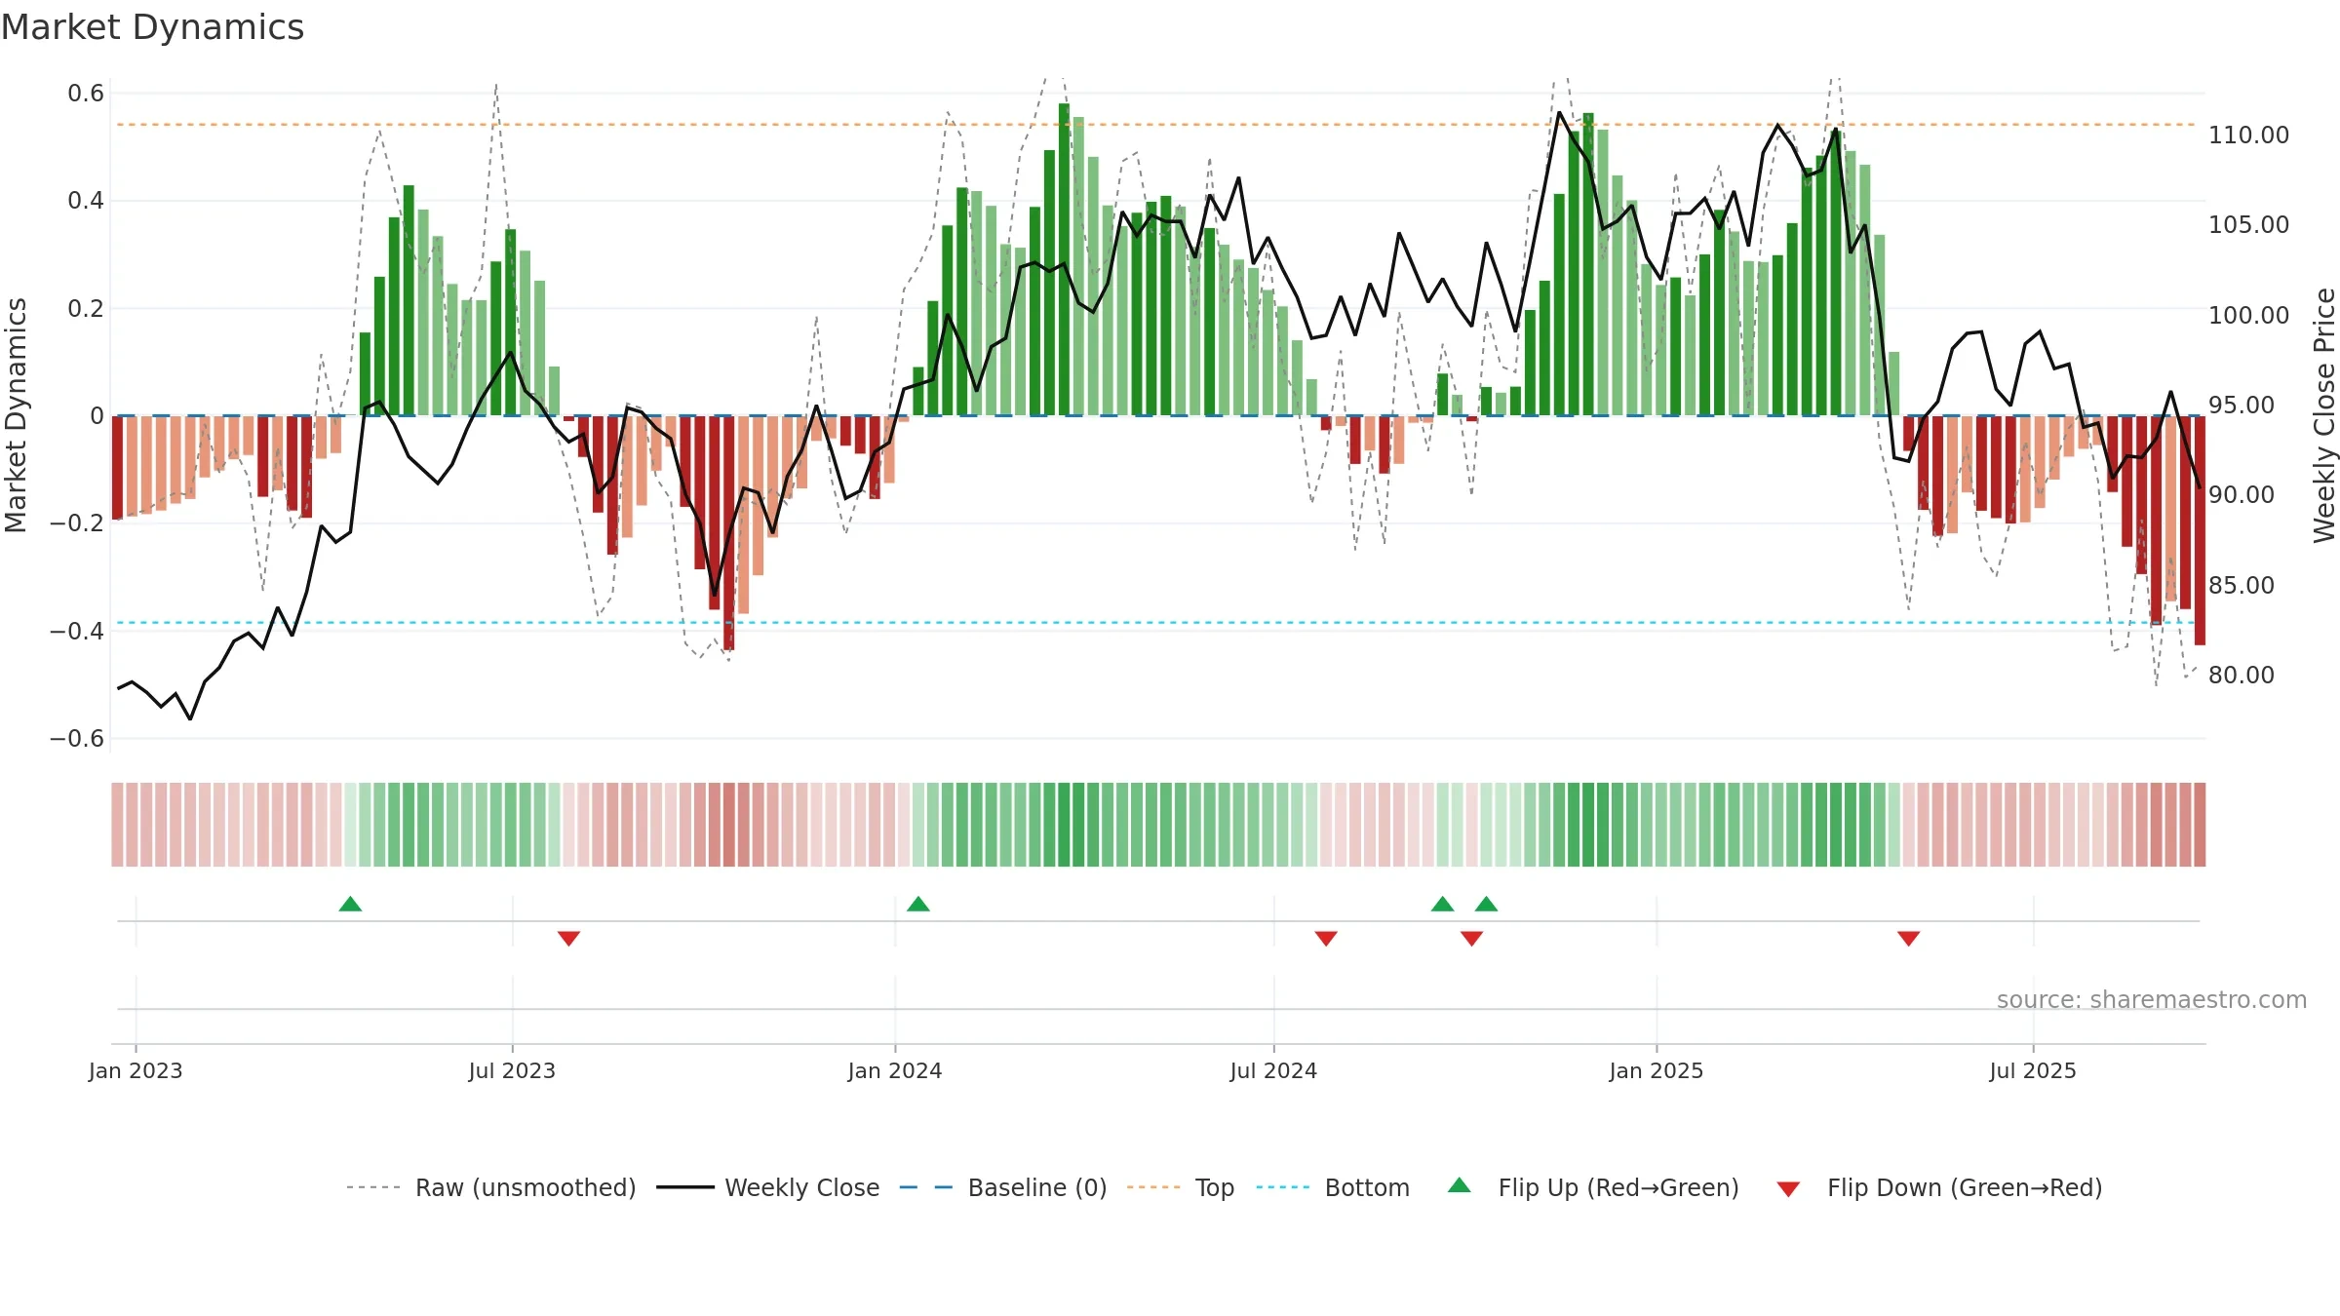Toggle the Flip Down (Green→Red) legend entry
Image resolution: width=2340 pixels, height=1316 pixels.
click(1939, 1187)
